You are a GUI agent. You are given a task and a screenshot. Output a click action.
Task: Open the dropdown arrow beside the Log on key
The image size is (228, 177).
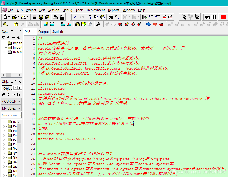coord(10,24)
